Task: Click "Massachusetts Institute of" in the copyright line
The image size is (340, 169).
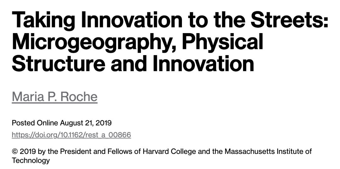Action: pos(268,152)
